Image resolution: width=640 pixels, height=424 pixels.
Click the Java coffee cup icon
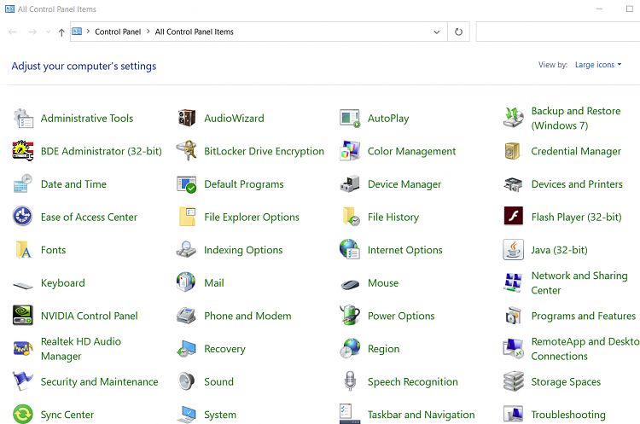coord(513,249)
